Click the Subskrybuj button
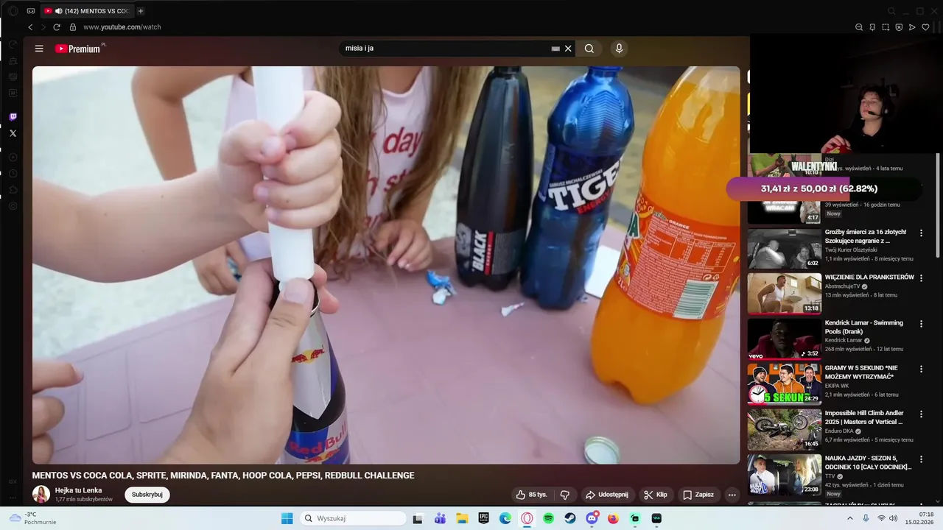This screenshot has height=530, width=943. tap(147, 495)
